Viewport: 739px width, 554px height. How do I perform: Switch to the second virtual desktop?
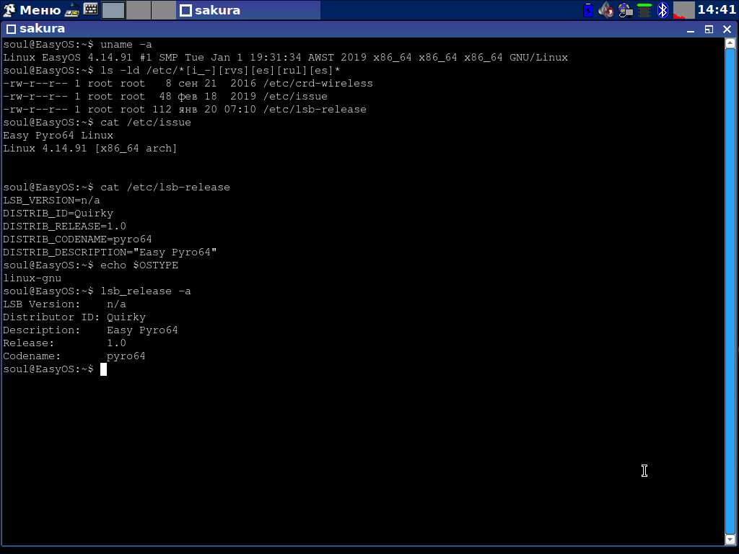click(139, 10)
